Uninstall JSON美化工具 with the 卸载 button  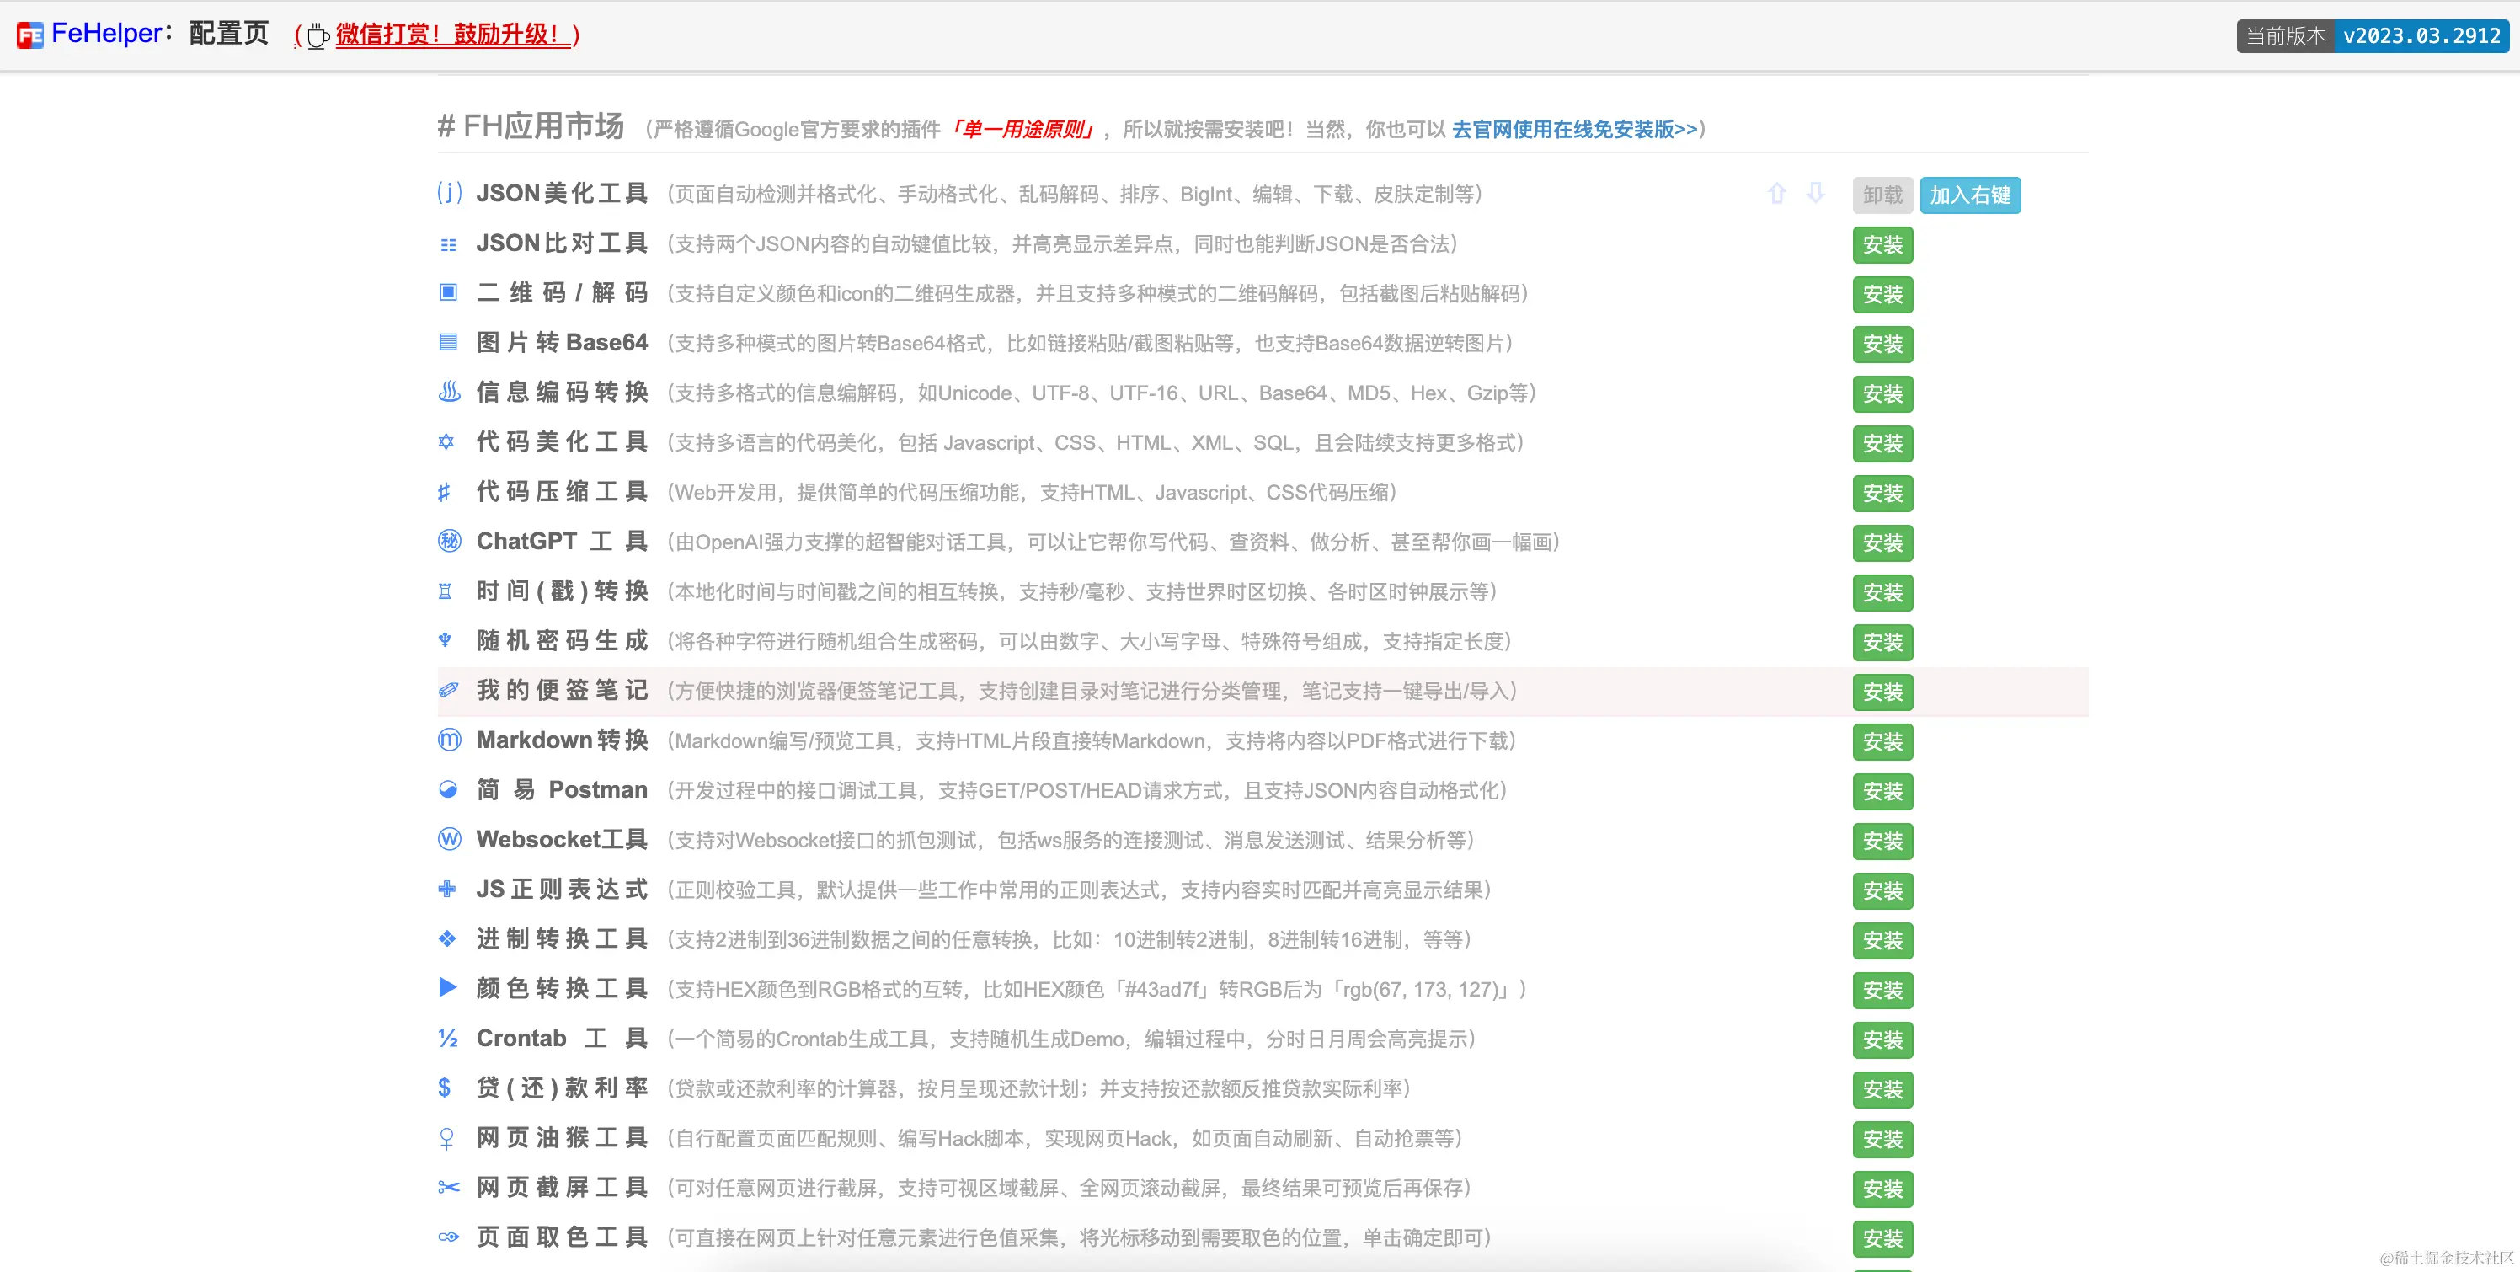1882,195
